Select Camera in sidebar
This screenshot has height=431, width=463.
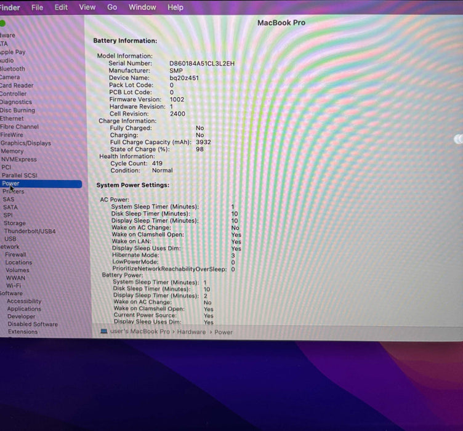(x=10, y=77)
